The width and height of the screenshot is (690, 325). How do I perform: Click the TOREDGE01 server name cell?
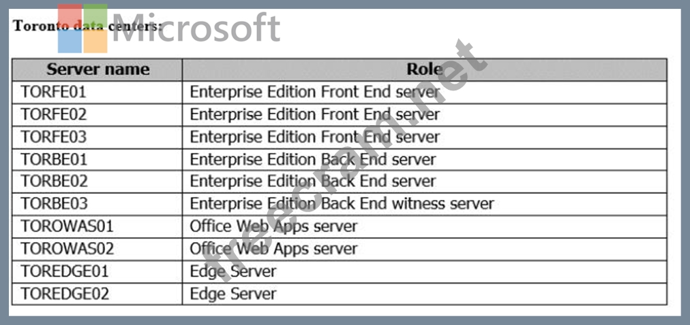pyautogui.click(x=97, y=271)
